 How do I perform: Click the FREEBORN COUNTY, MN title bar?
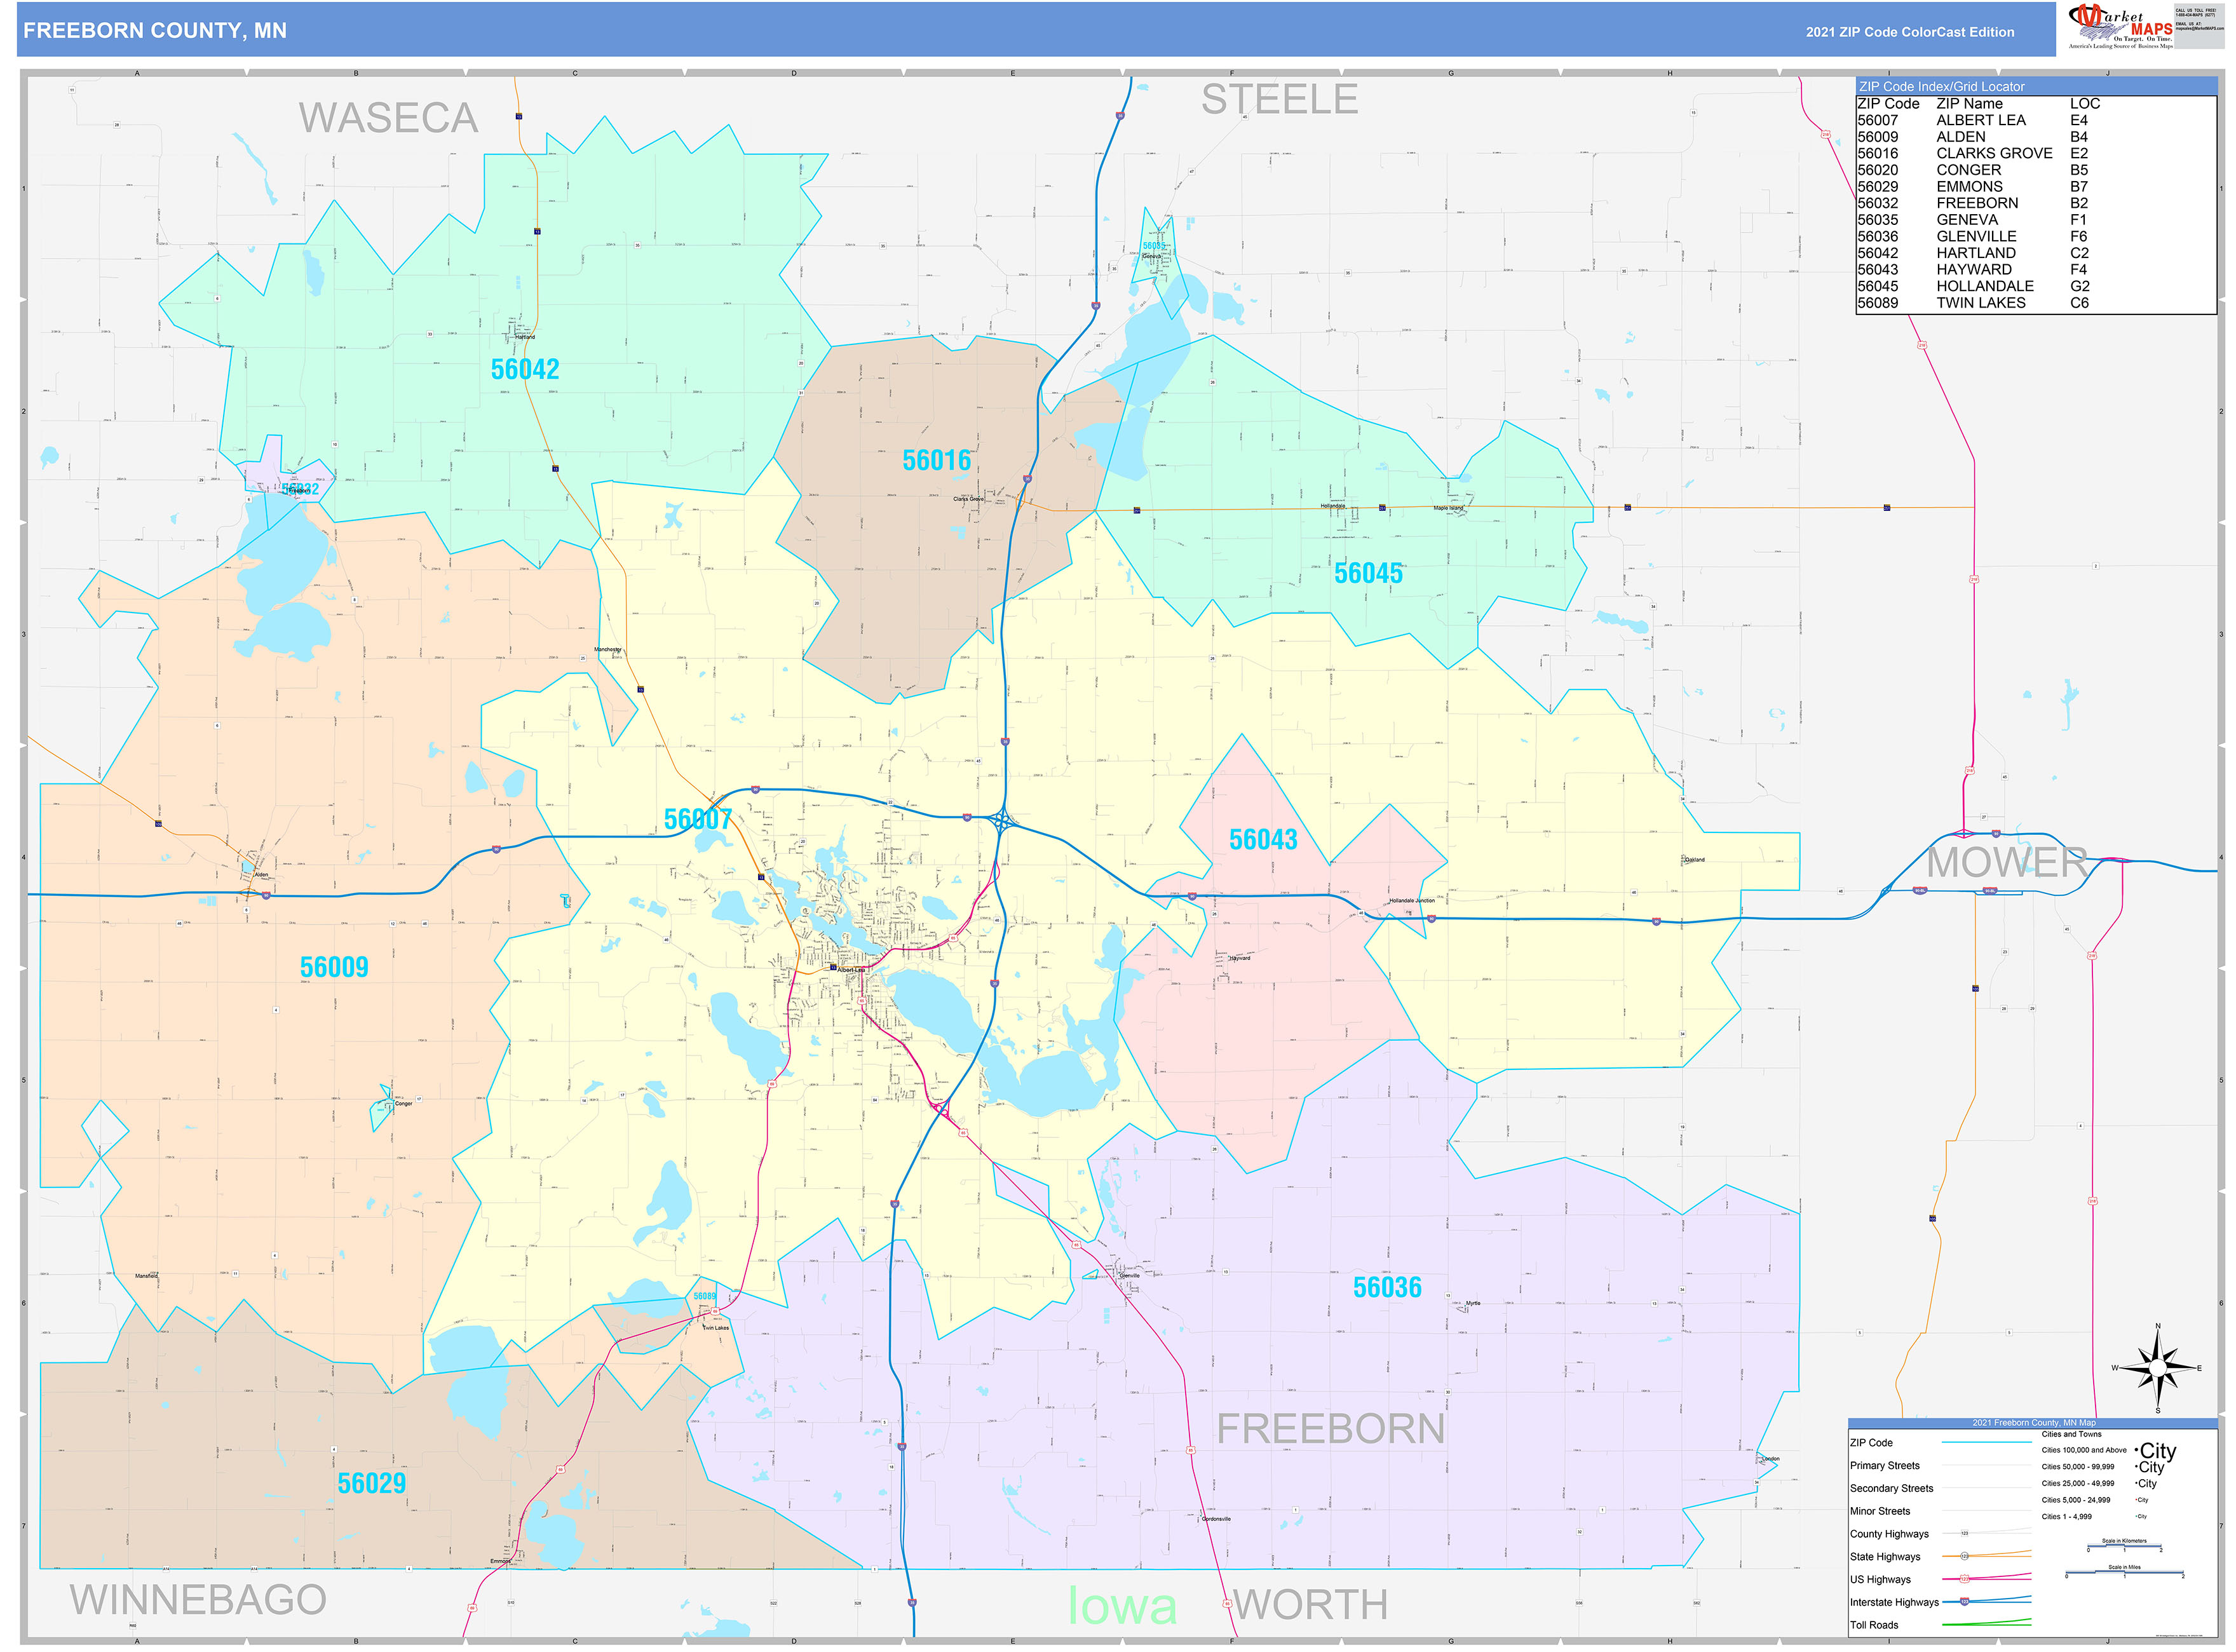(x=155, y=31)
